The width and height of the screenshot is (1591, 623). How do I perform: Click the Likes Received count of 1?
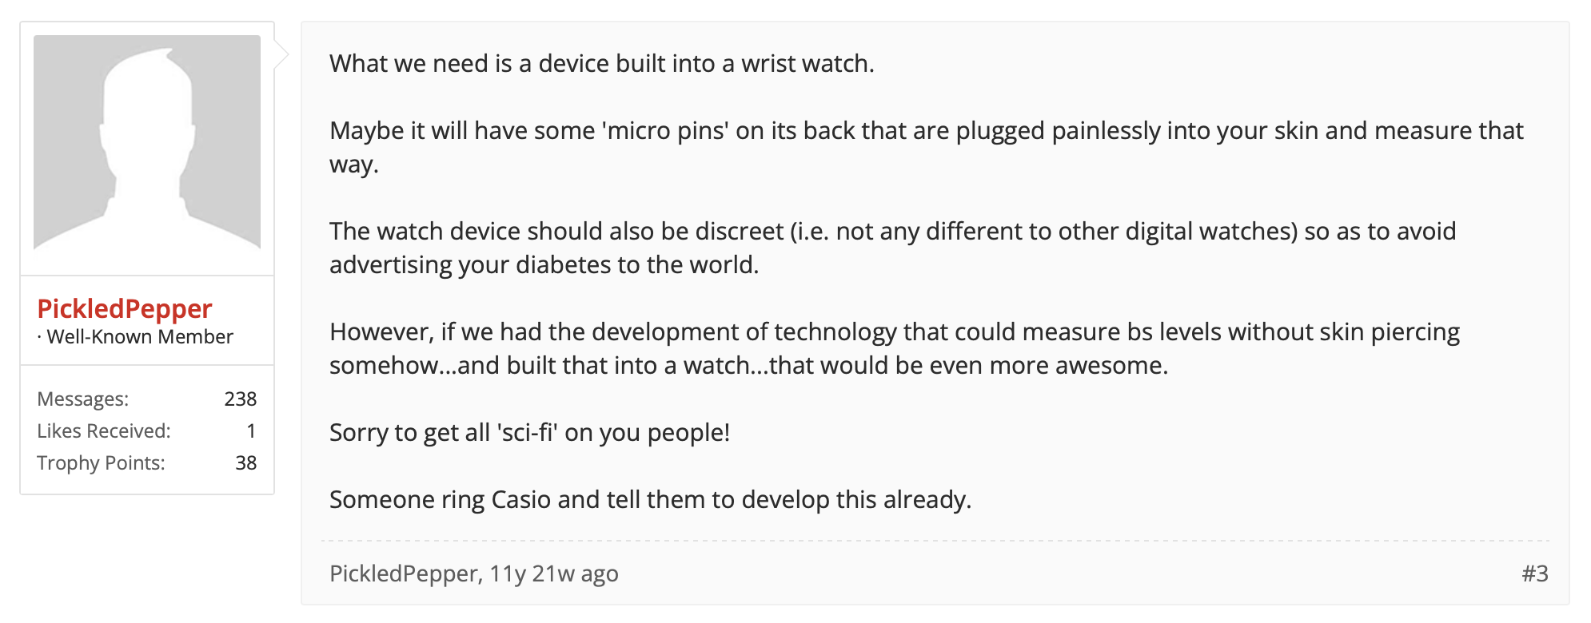click(x=251, y=431)
